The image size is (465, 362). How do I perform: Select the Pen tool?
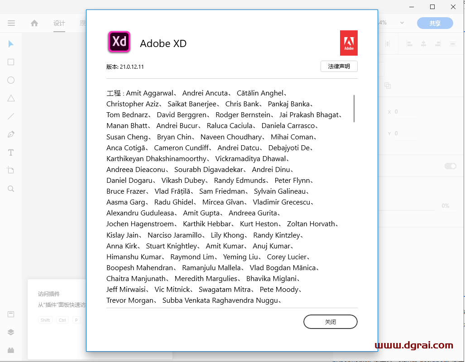pyautogui.click(x=11, y=134)
